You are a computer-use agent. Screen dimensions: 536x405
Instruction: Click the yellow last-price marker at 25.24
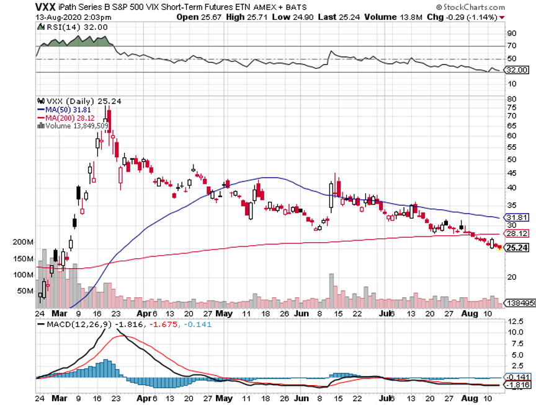499,248
